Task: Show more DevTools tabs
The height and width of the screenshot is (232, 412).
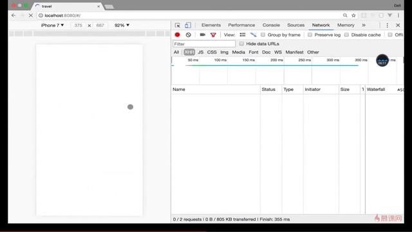Action: [364, 25]
